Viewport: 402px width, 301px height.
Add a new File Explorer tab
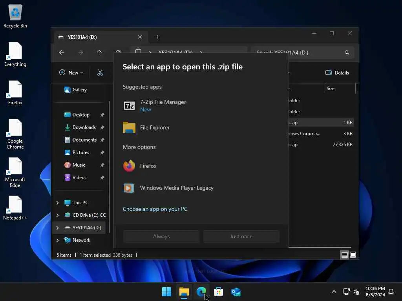(x=157, y=37)
